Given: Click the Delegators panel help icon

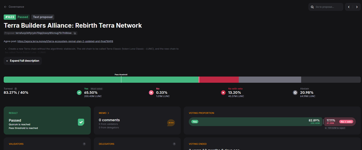Looking at the screenshot, I should coord(174,144).
